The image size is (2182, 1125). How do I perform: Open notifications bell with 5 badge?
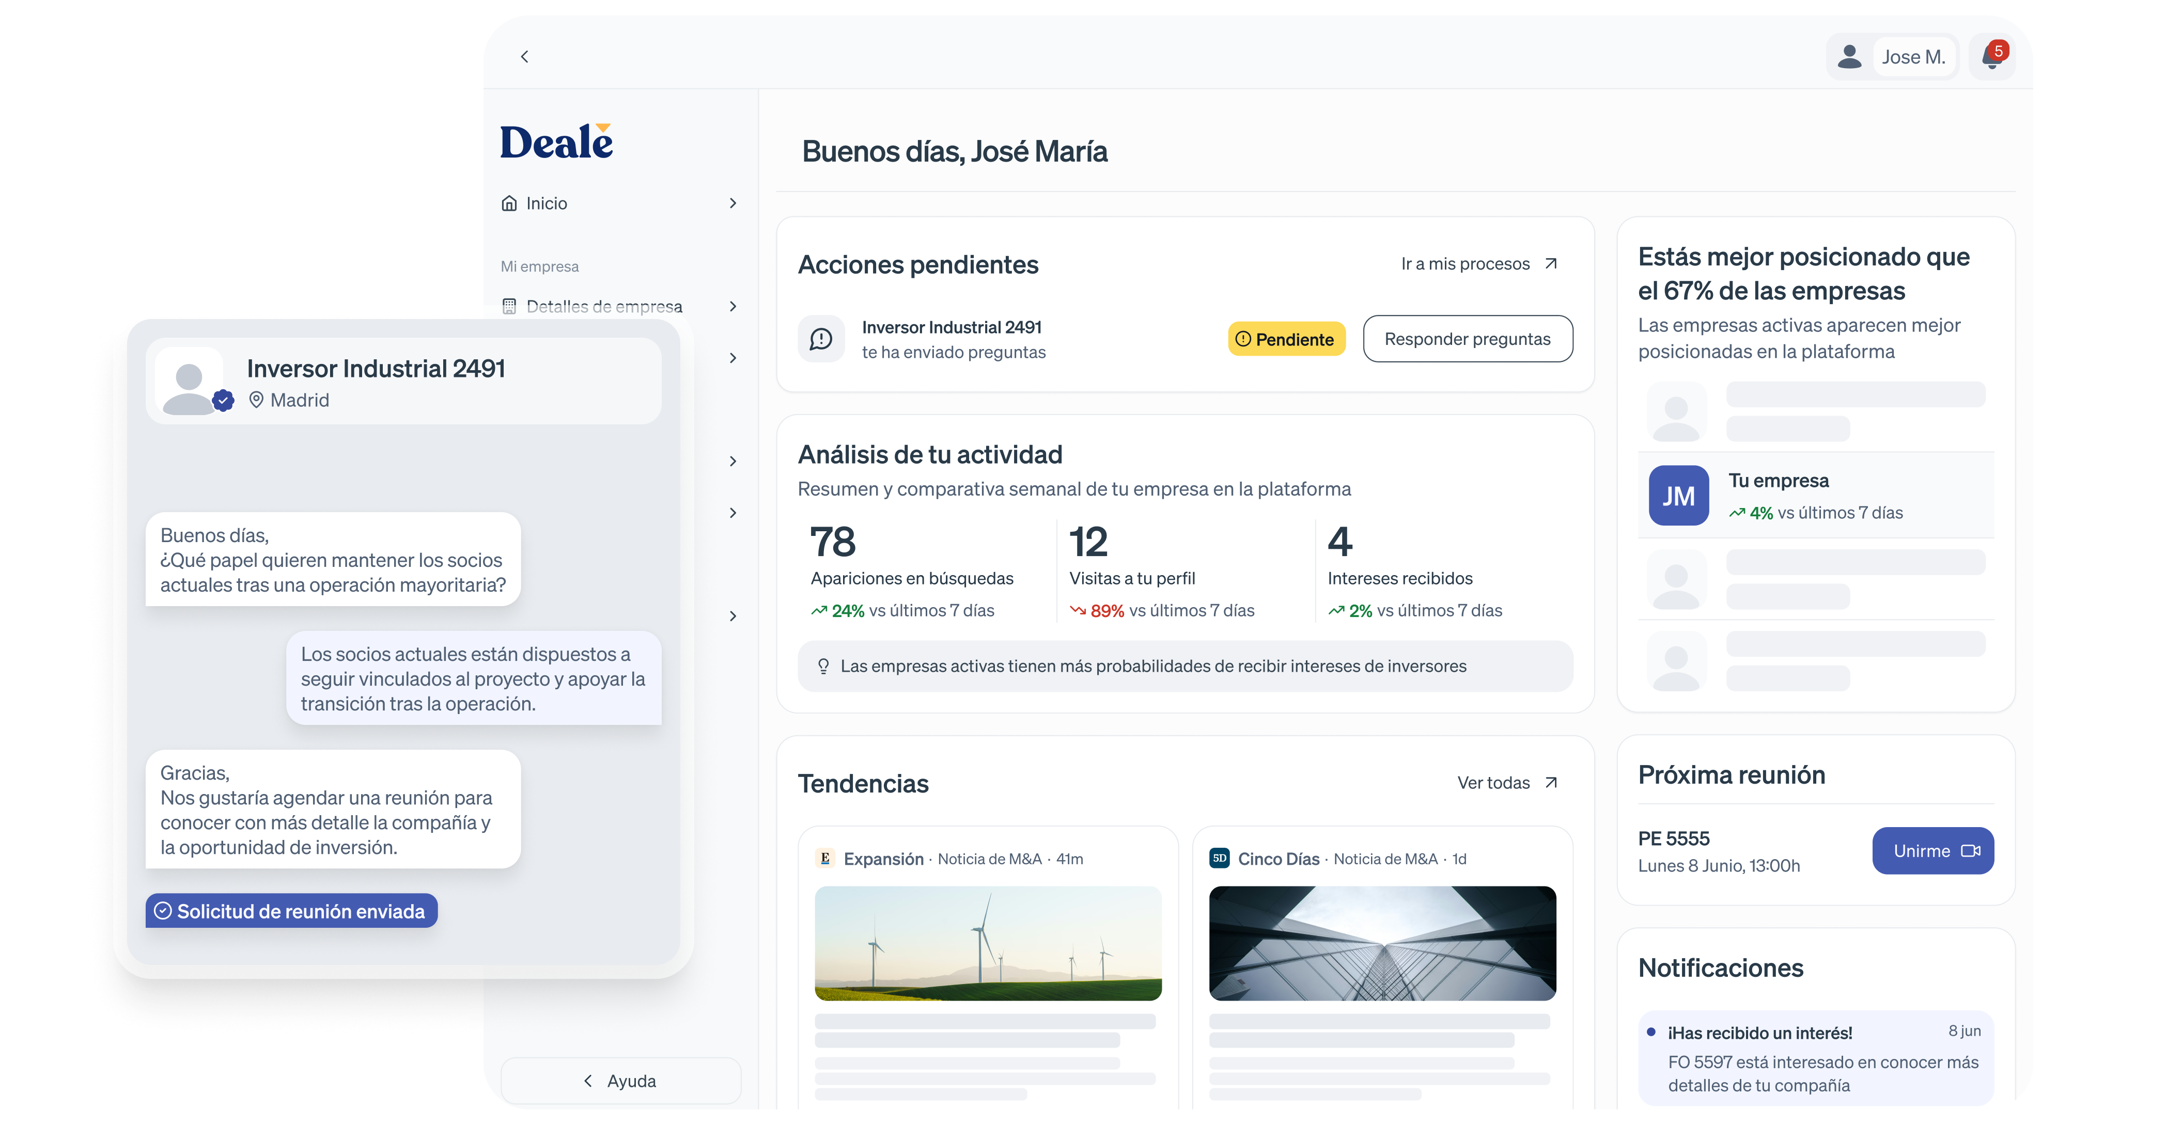pos(1992,56)
